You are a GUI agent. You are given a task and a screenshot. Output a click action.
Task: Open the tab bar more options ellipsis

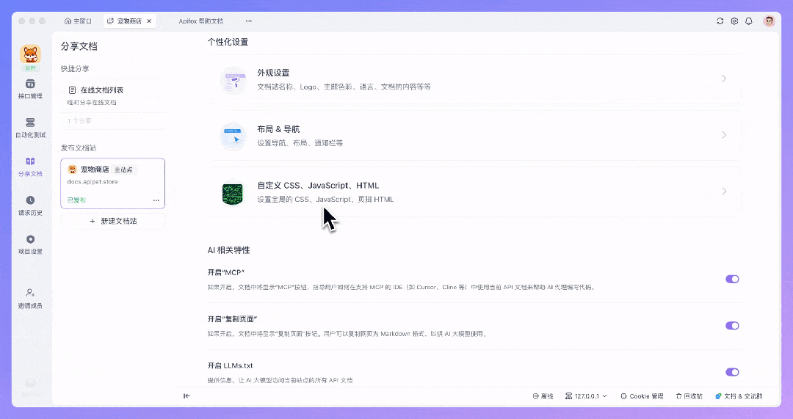pyautogui.click(x=248, y=21)
